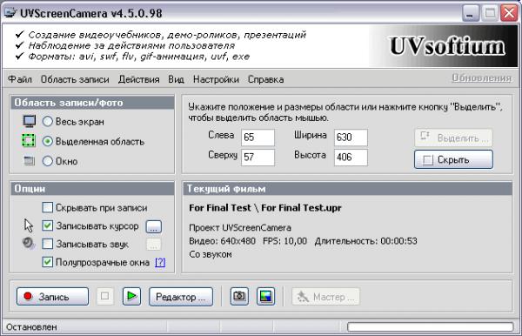Click the Остановлен status bar text
Image resolution: width=522 pixels, height=336 pixels.
coord(31,327)
